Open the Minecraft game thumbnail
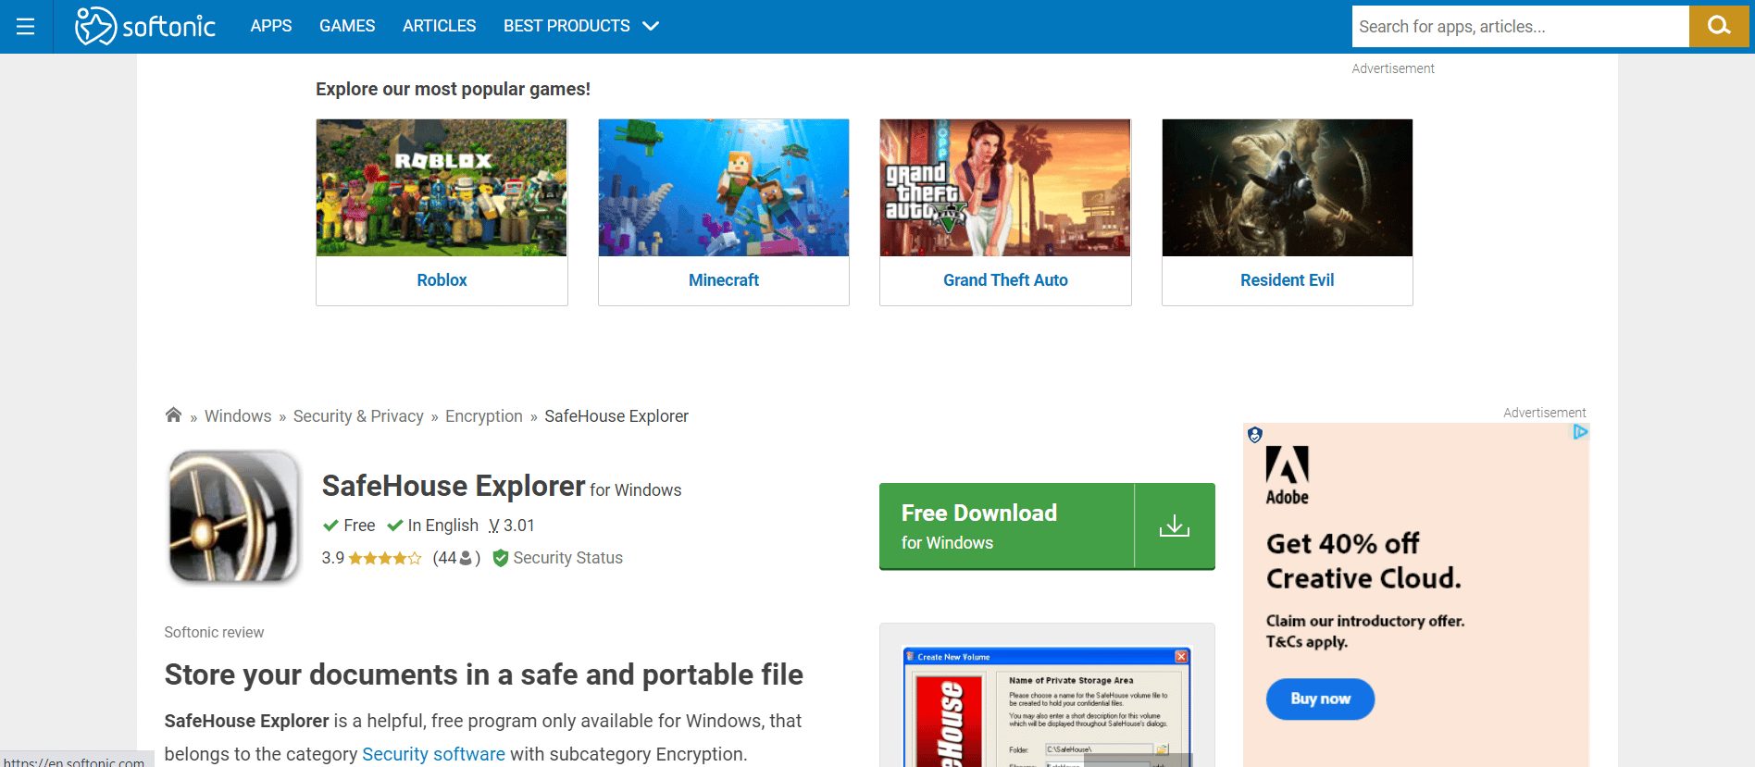1755x767 pixels. click(724, 188)
